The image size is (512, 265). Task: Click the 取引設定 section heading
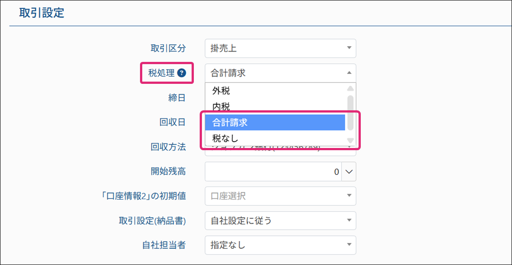(42, 13)
